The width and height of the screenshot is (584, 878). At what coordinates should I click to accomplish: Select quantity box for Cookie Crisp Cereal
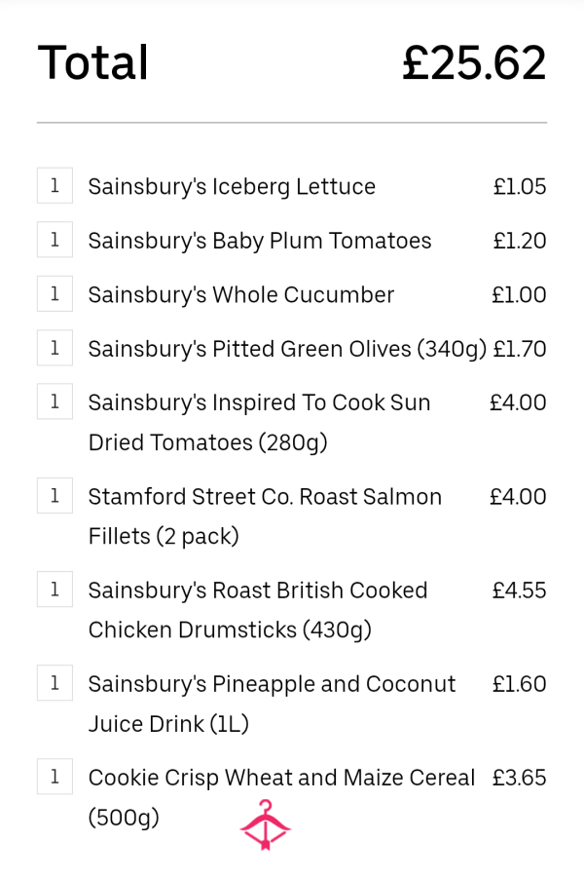[55, 777]
